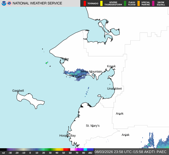Click the 30 dBZ scale value
Image resolution: width=169 pixels, height=155 pixels.
[50, 153]
